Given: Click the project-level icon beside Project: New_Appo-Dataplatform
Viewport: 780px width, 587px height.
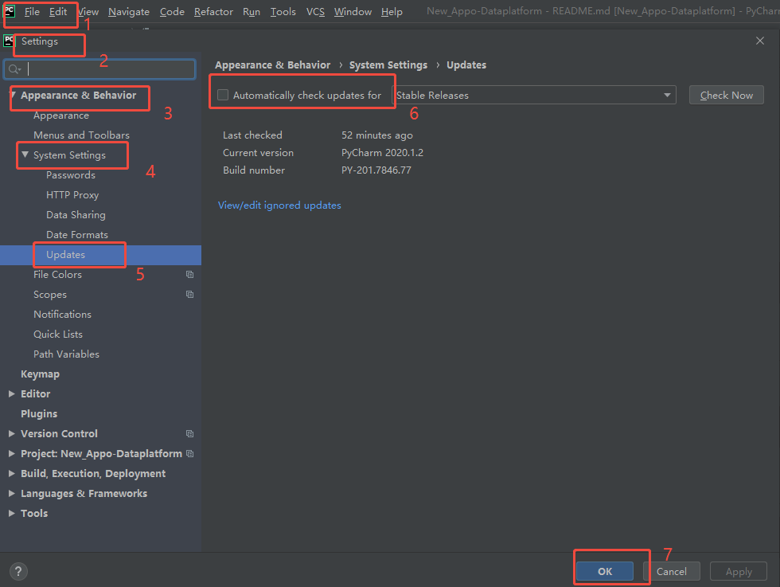Looking at the screenshot, I should click(x=189, y=453).
